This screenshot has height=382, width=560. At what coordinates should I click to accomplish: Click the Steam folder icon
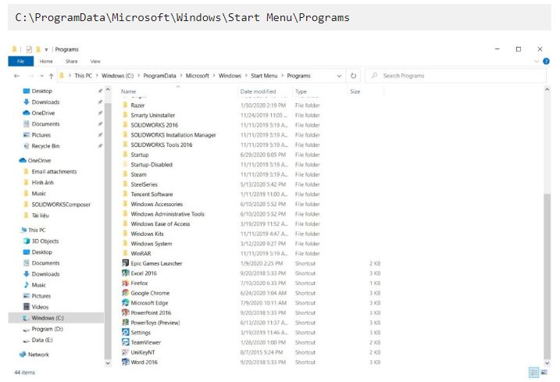click(x=126, y=174)
